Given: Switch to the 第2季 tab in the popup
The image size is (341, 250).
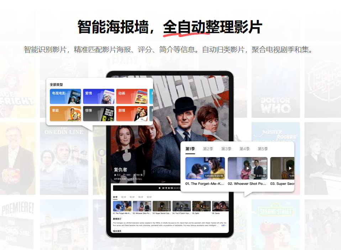Looking at the screenshot, I should (x=208, y=149).
